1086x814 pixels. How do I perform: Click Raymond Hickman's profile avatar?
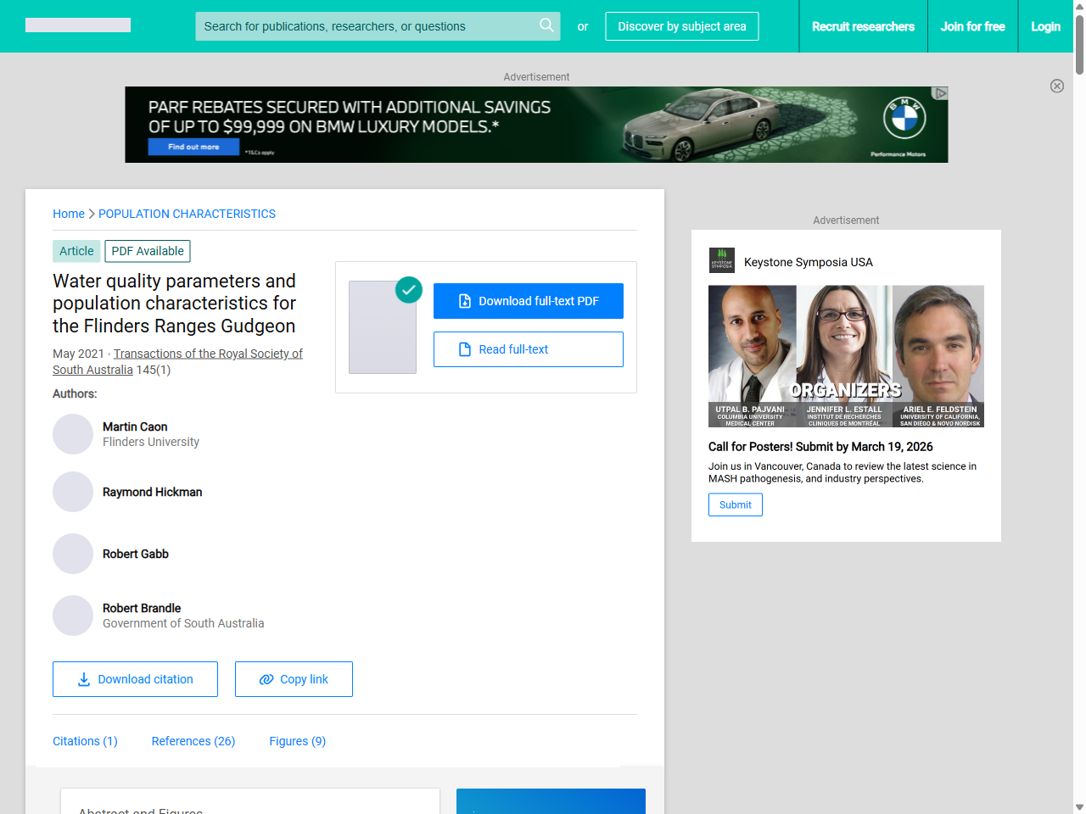73,492
